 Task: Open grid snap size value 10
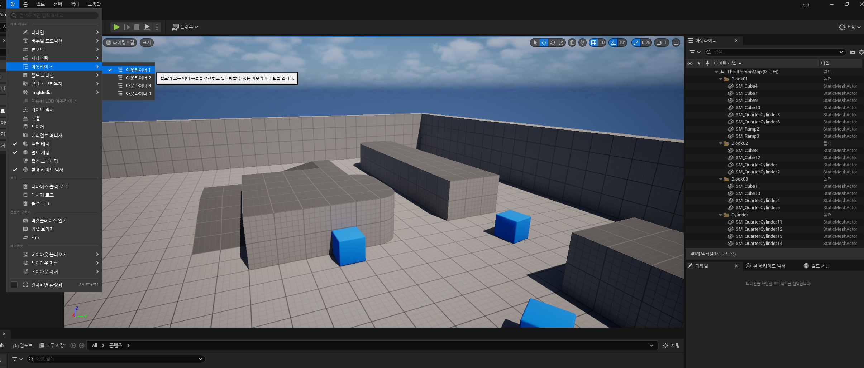[602, 43]
